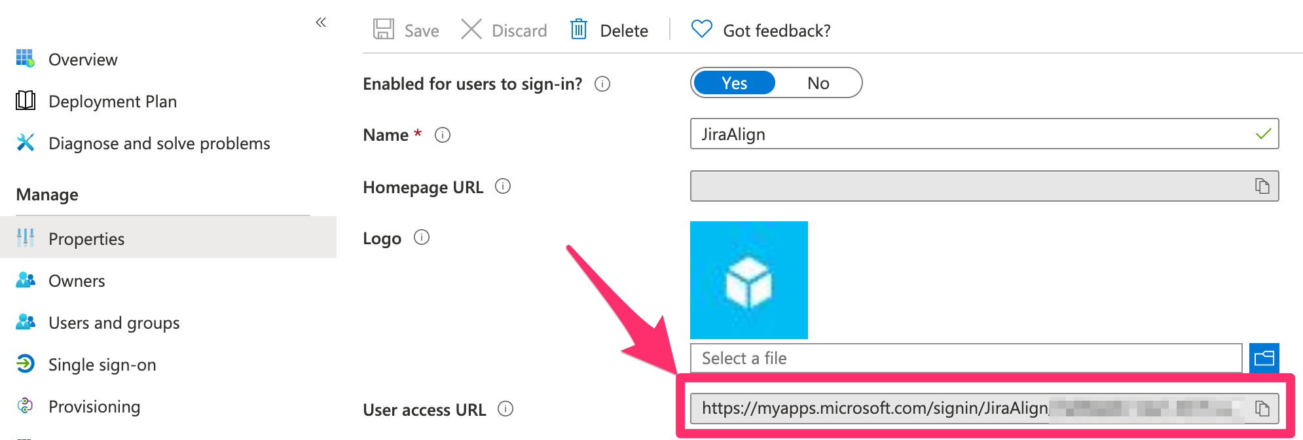Go to Single sign-on settings
The width and height of the screenshot is (1303, 440).
coord(102,365)
